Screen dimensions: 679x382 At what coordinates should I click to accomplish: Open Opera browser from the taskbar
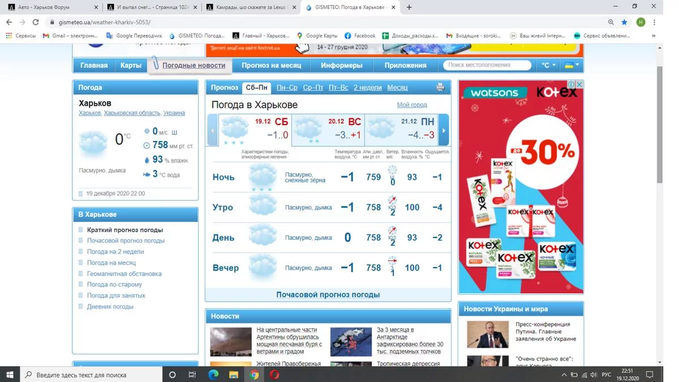click(274, 375)
